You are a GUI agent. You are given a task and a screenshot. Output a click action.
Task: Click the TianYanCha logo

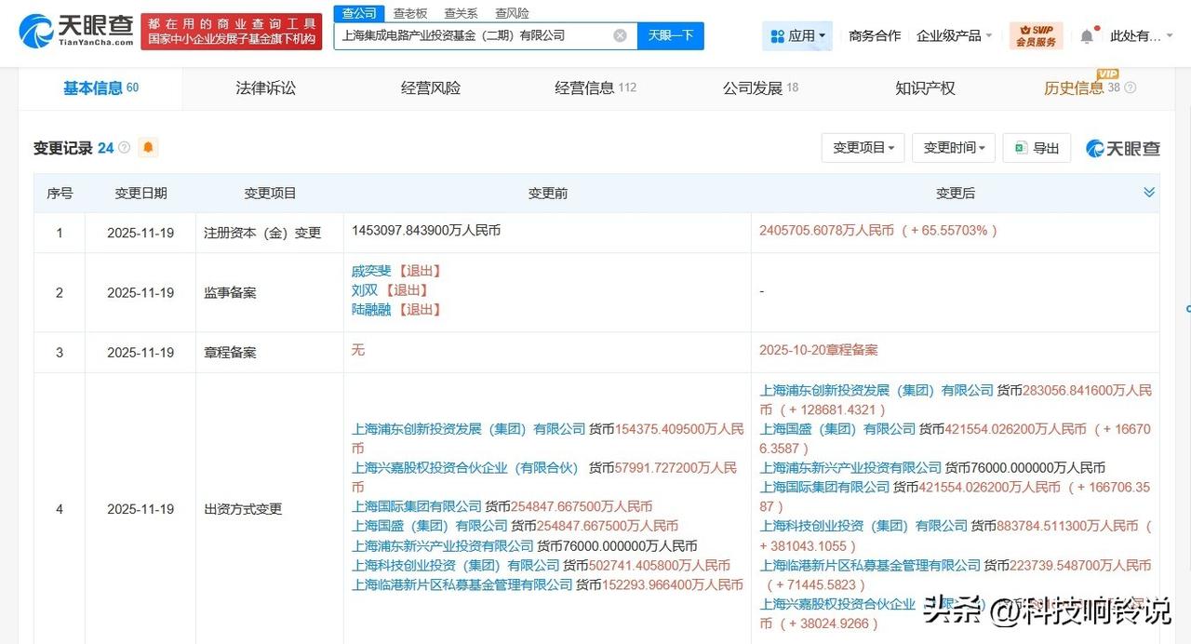75,33
